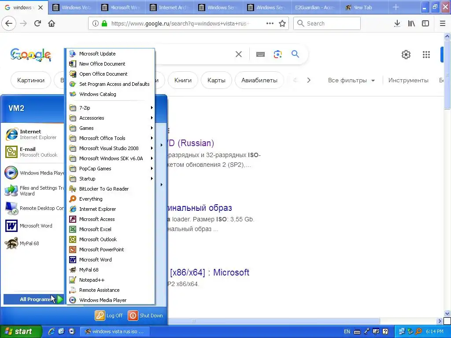Viewport: 451px width, 338px height.
Task: Open Google apps grid icon
Action: (426, 54)
